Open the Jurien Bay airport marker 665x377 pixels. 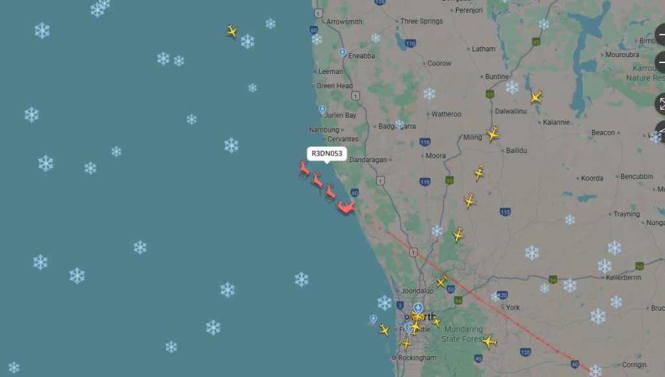pyautogui.click(x=322, y=110)
